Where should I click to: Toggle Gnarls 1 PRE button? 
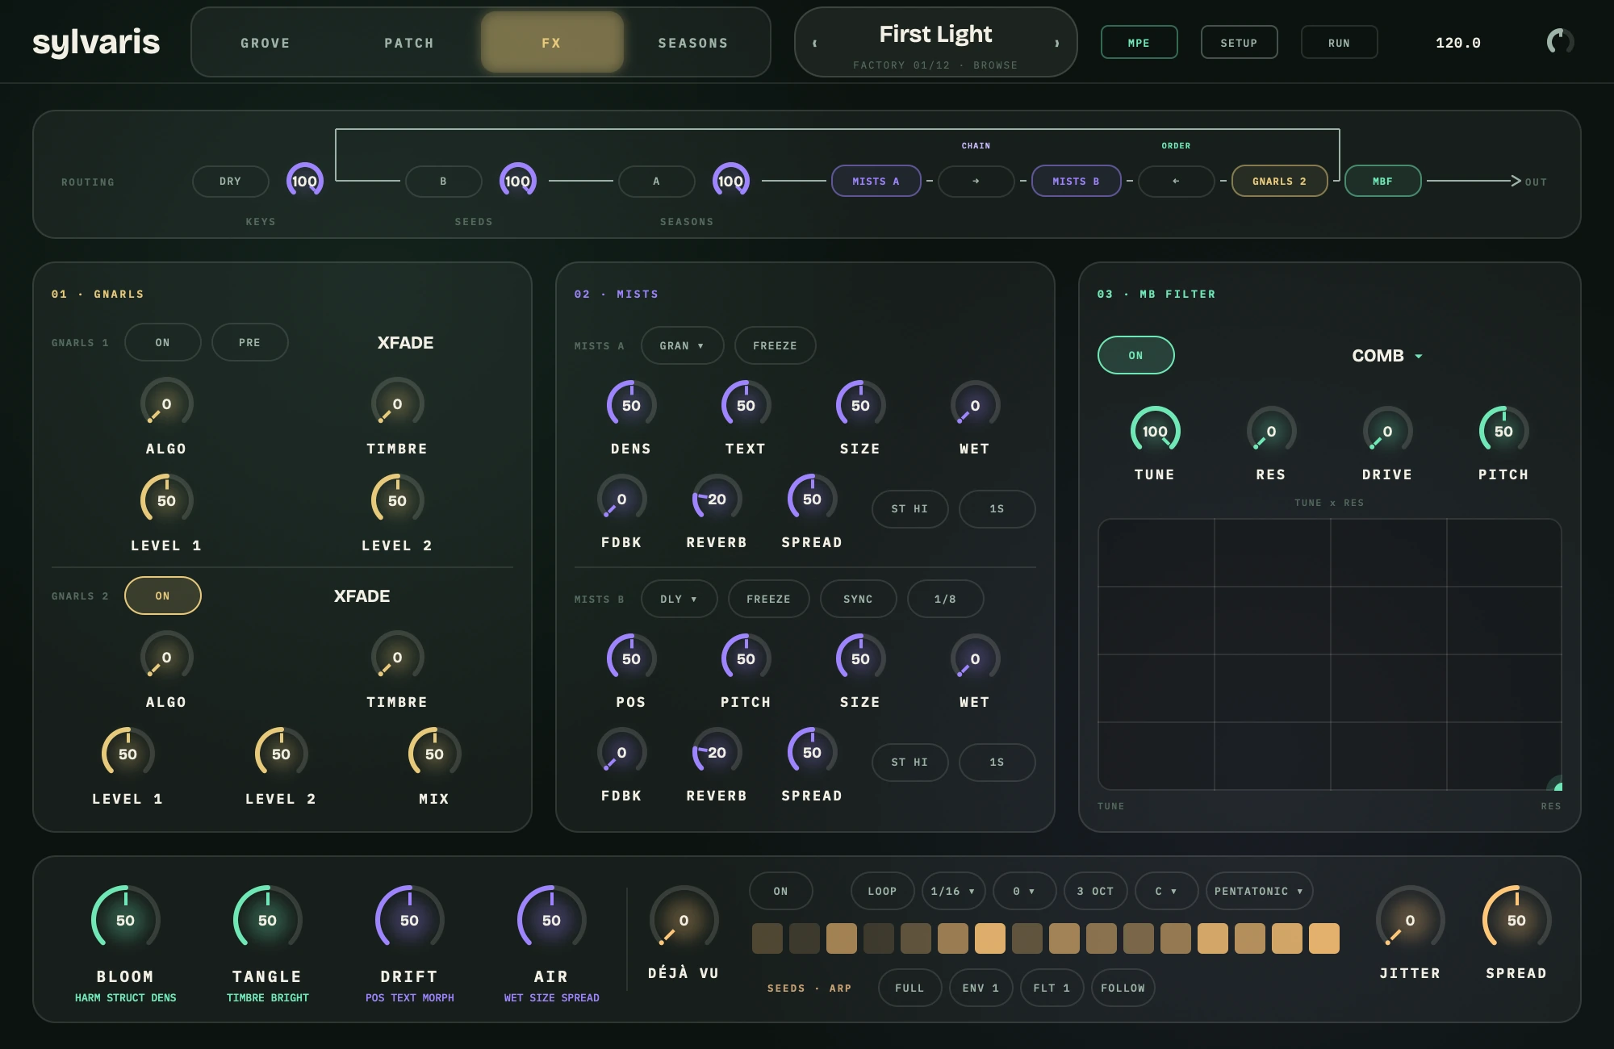click(250, 342)
